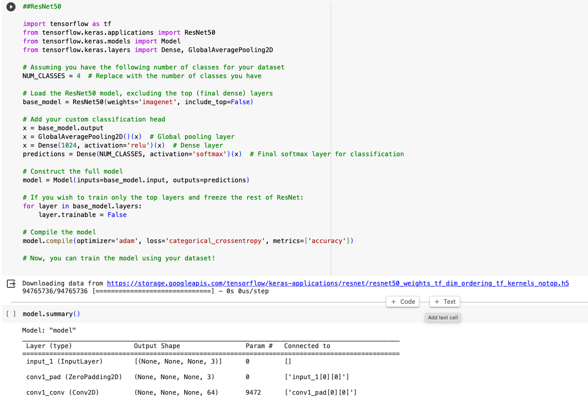This screenshot has width=588, height=402.
Task: Click the "NUM_CLASSES = 4" code line
Action: (142, 76)
